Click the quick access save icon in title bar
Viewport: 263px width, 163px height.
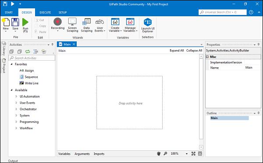pyautogui.click(x=5, y=4)
